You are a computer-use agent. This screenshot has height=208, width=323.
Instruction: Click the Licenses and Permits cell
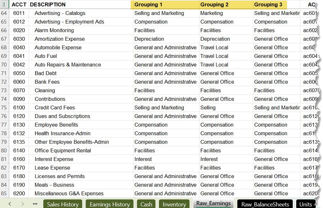pos(81,176)
